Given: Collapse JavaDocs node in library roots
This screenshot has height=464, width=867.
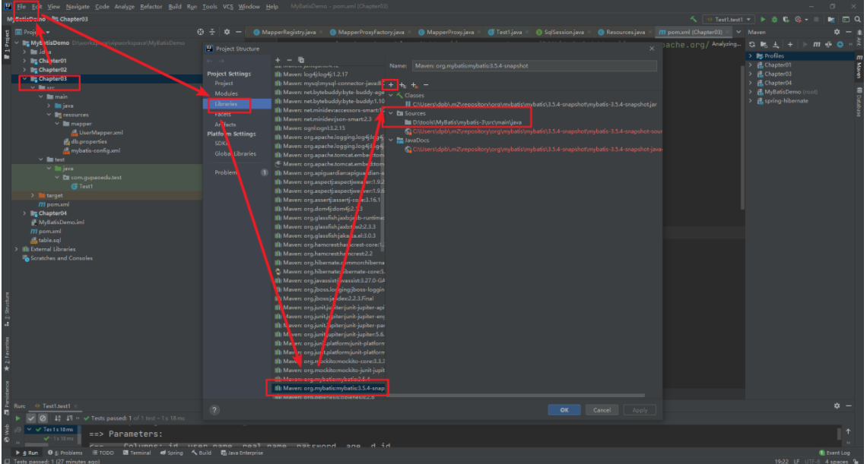Looking at the screenshot, I should click(391, 140).
